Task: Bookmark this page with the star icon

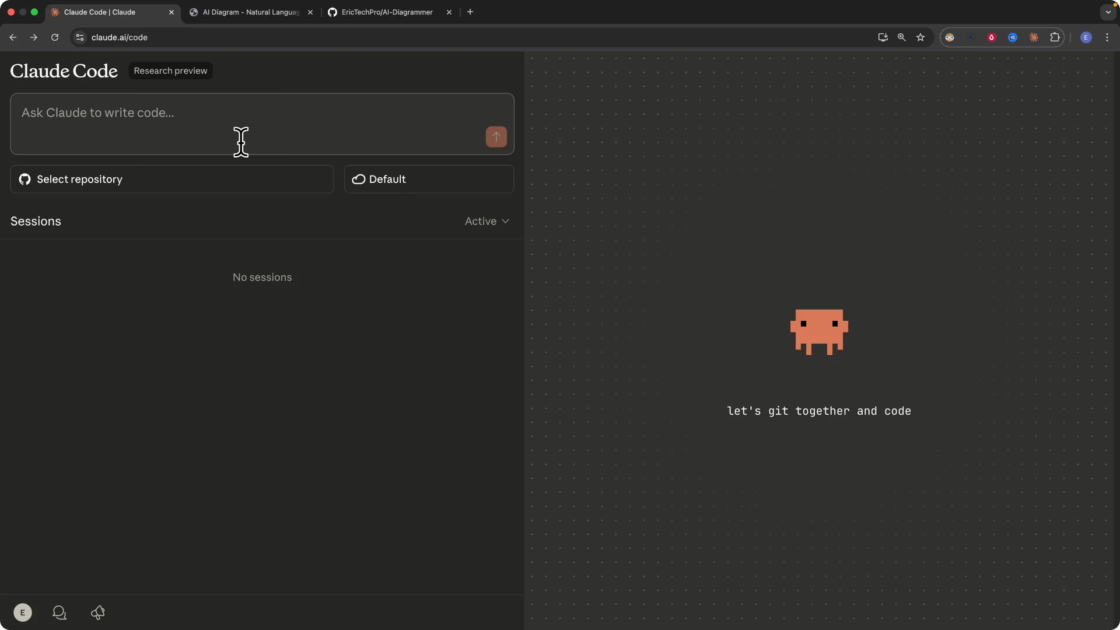Action: [x=921, y=37]
